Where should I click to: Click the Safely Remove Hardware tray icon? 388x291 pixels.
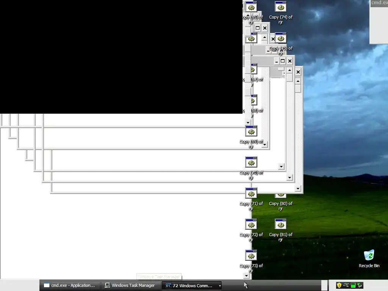360,285
